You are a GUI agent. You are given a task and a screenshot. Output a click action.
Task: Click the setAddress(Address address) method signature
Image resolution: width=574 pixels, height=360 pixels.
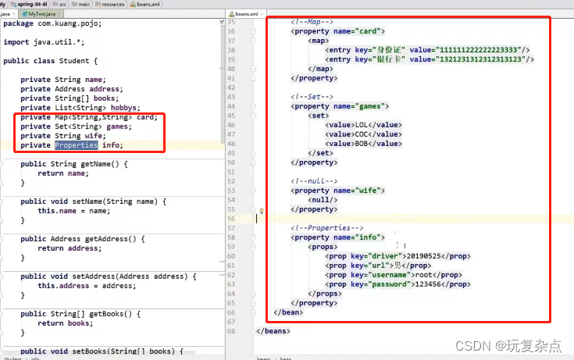point(109,276)
